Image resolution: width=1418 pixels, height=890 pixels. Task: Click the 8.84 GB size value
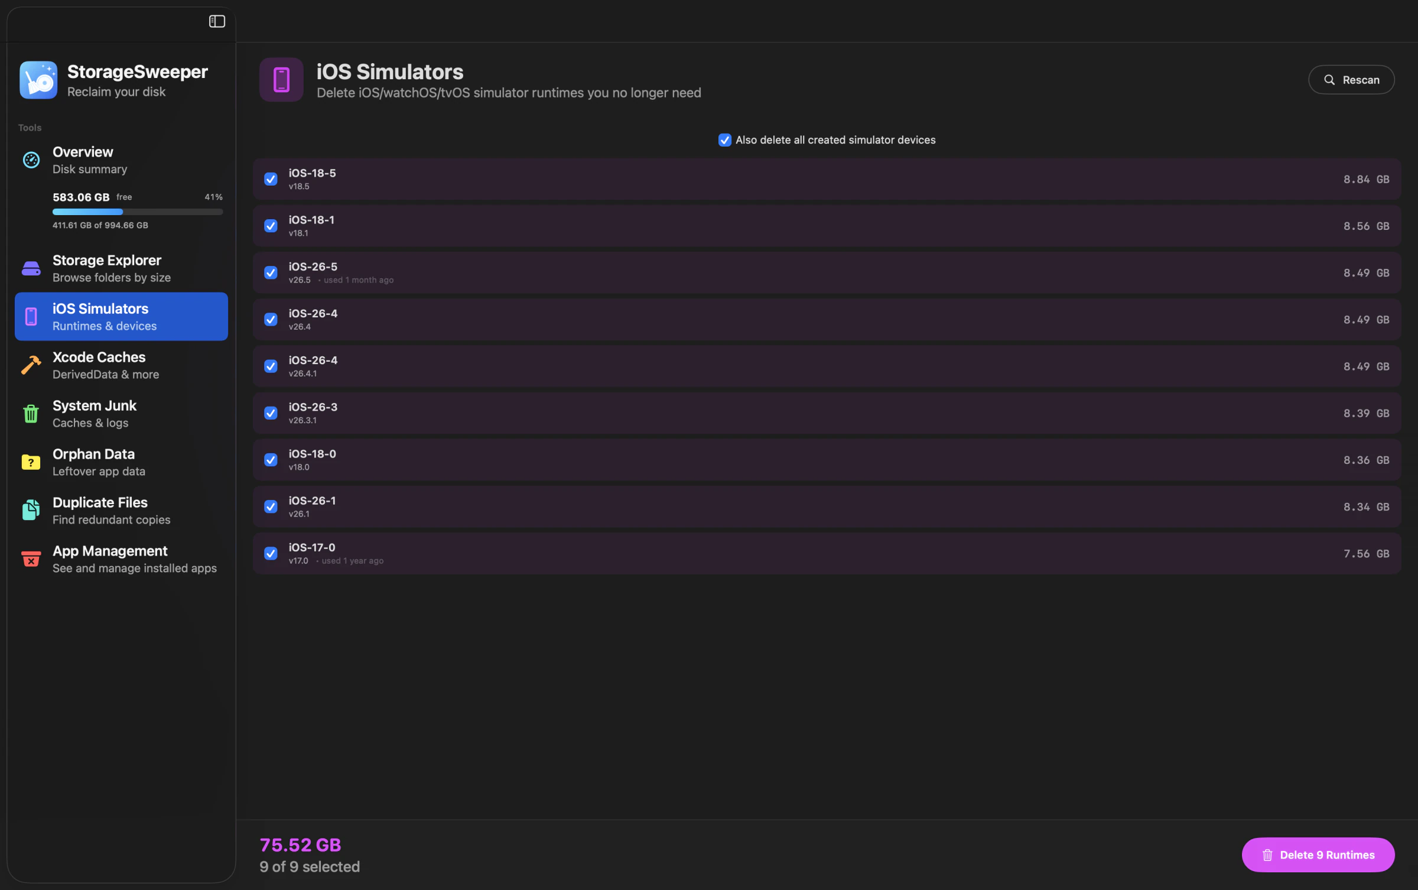(x=1366, y=179)
